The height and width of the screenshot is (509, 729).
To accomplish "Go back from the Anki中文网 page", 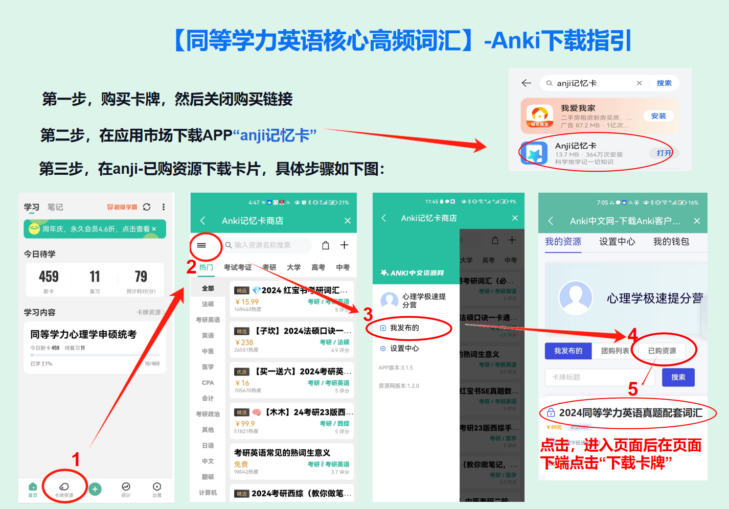I will tap(551, 221).
